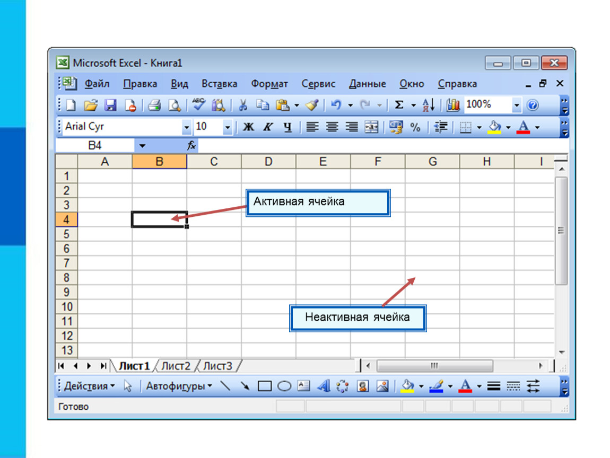Expand the AutoSum functions dropdown arrow
Image resolution: width=610 pixels, height=458 pixels.
point(413,105)
